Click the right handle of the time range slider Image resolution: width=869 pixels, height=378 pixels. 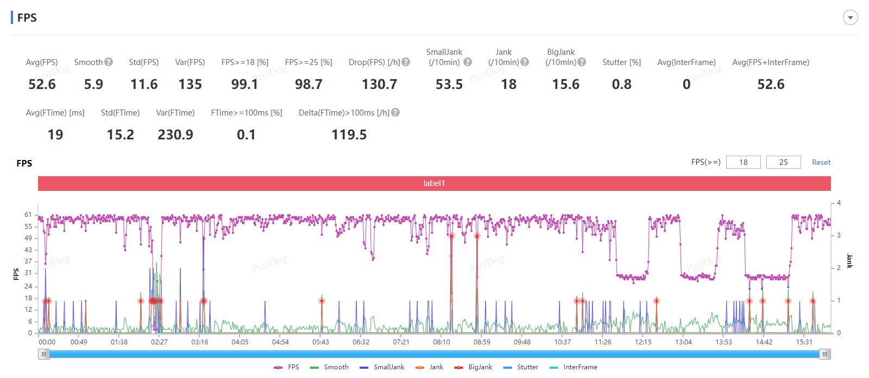click(x=825, y=354)
